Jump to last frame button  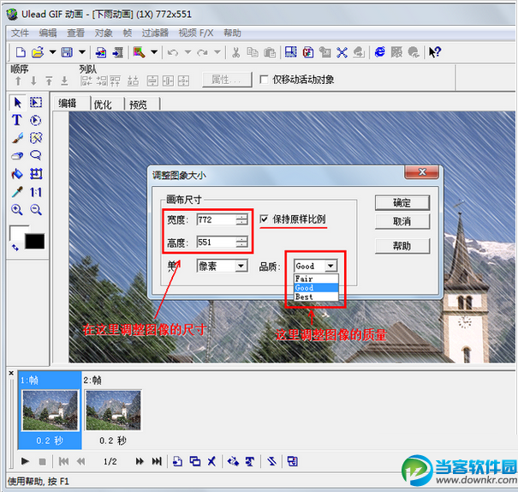pos(157,461)
